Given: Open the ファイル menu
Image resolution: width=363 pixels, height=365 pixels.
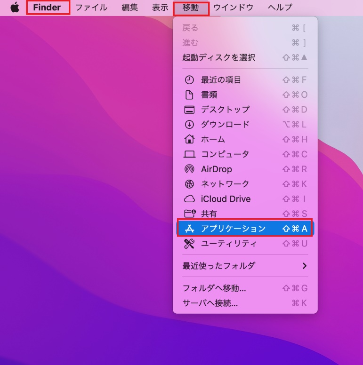Looking at the screenshot, I should [x=91, y=7].
